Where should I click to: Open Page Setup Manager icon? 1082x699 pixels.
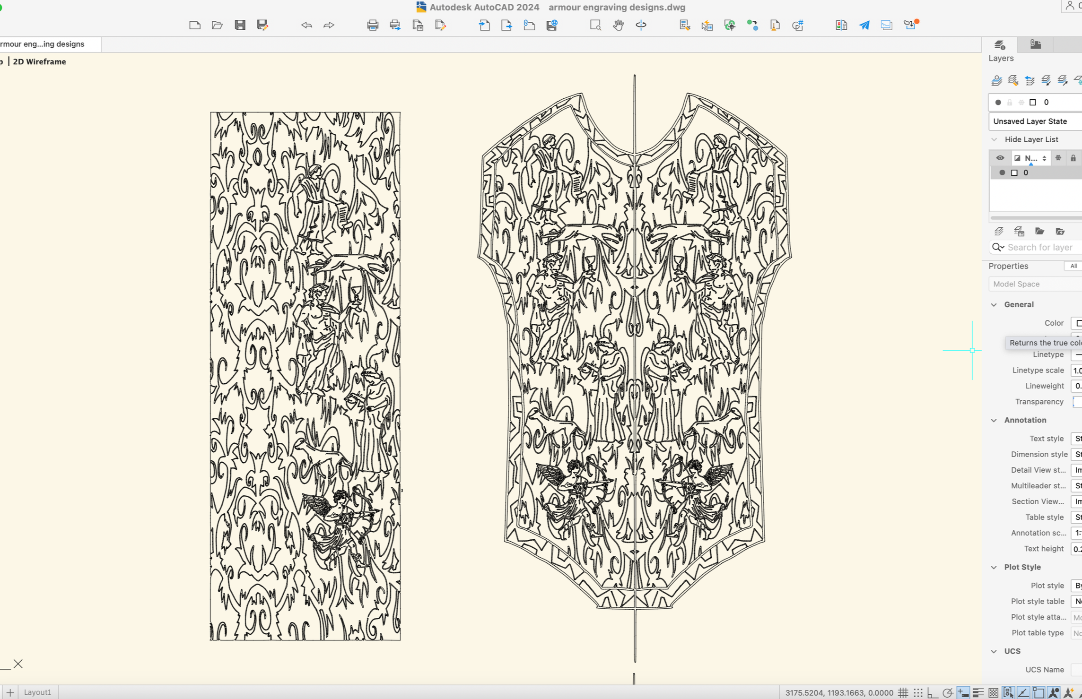pos(418,25)
